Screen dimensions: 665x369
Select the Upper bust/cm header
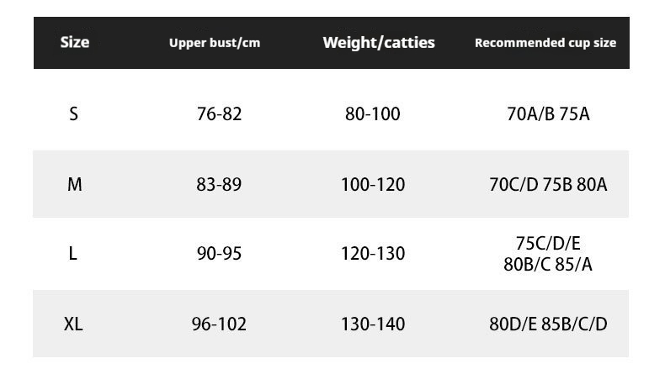coord(215,43)
